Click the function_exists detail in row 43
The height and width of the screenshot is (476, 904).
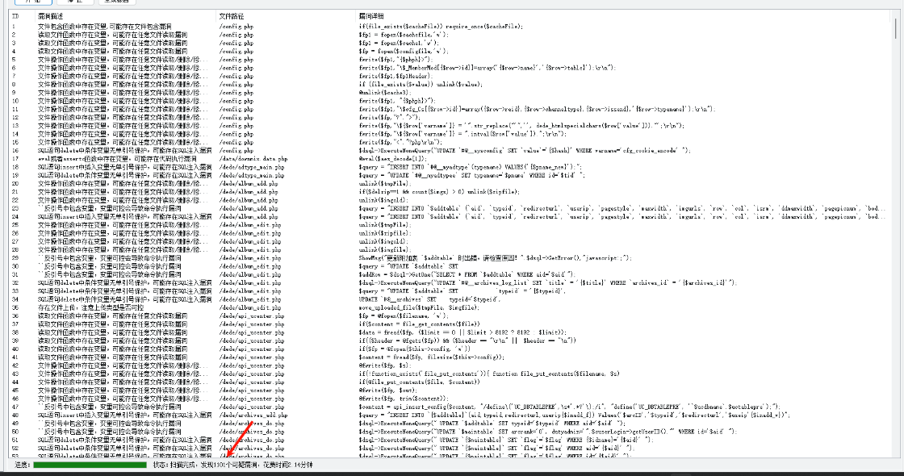[x=489, y=374]
